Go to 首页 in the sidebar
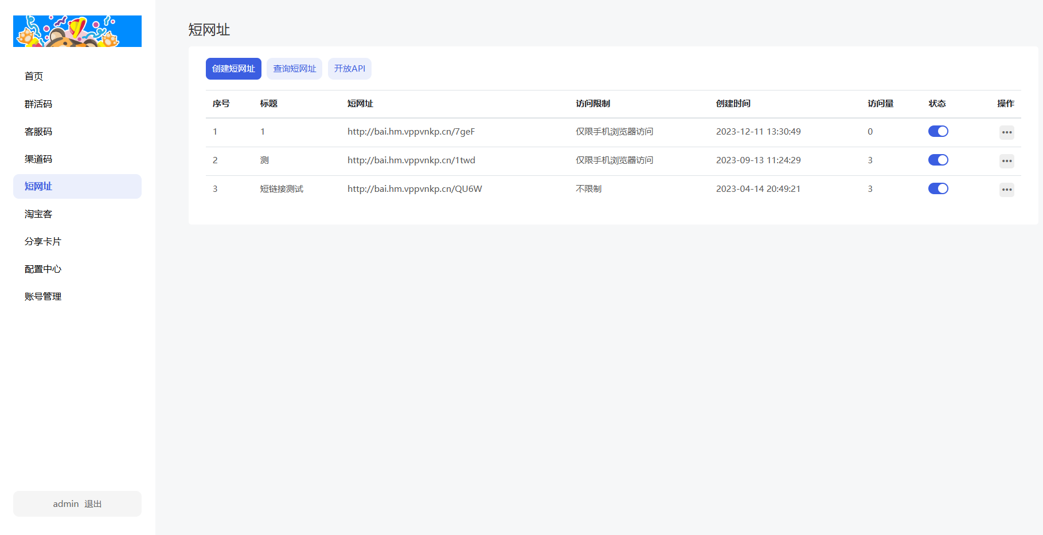Screen dimensions: 1043x535 tap(34, 76)
